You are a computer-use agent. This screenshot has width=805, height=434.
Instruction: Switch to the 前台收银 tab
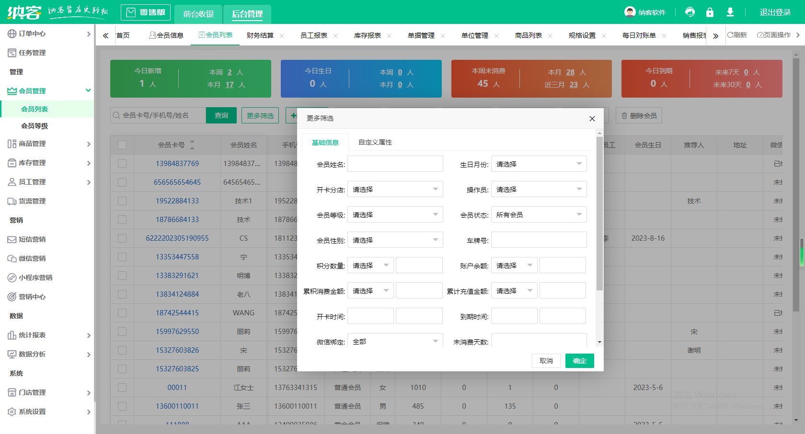pos(198,14)
